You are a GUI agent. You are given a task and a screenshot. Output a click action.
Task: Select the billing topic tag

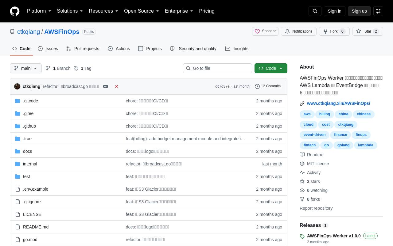tap(325, 114)
